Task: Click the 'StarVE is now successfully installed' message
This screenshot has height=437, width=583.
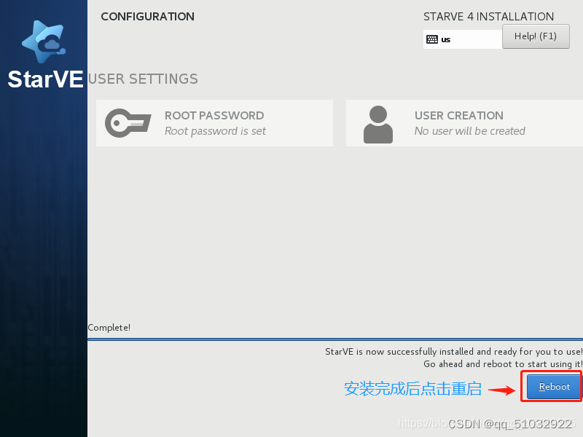Action: [x=453, y=352]
